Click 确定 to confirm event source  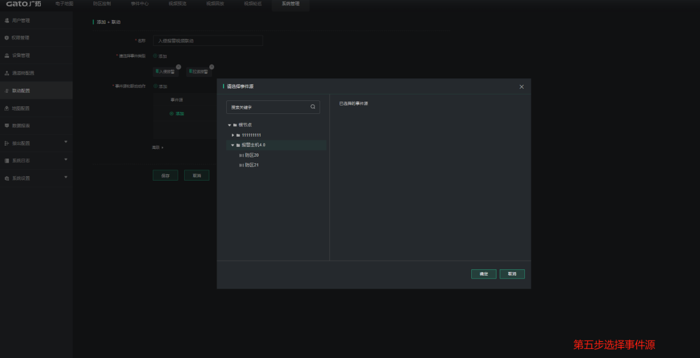coord(484,274)
